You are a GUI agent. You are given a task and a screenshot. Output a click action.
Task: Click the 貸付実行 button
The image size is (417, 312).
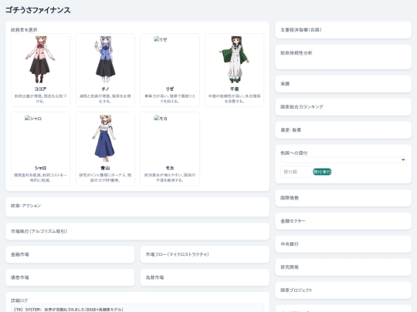point(322,172)
